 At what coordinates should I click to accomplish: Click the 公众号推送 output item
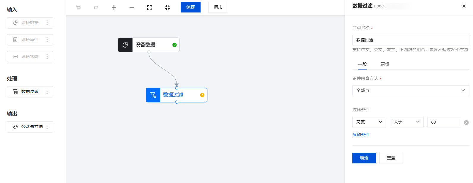tap(30, 127)
